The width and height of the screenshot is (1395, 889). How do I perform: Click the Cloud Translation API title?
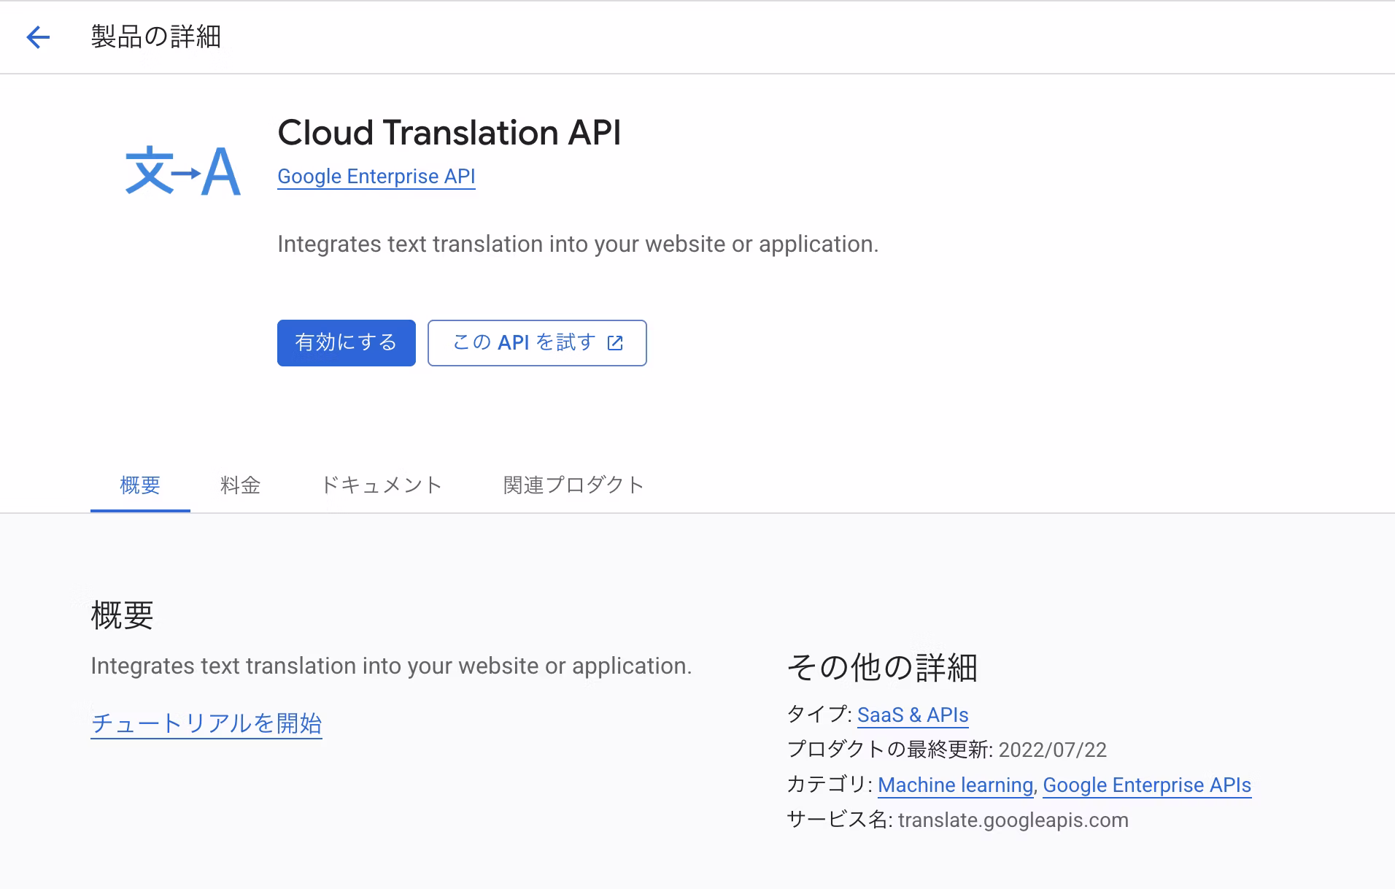[x=449, y=133]
